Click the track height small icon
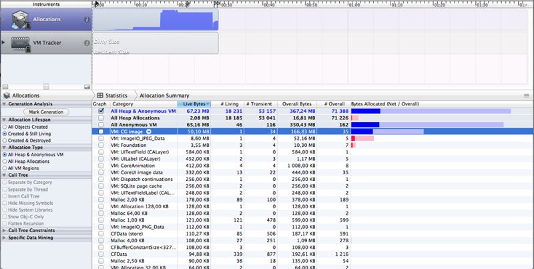The width and height of the screenshot is (534, 269). click(x=5, y=87)
